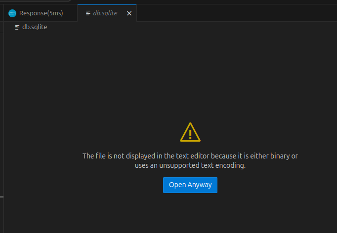Switch to the Response(5ms) tab
The width and height of the screenshot is (337, 233).
[x=41, y=13]
